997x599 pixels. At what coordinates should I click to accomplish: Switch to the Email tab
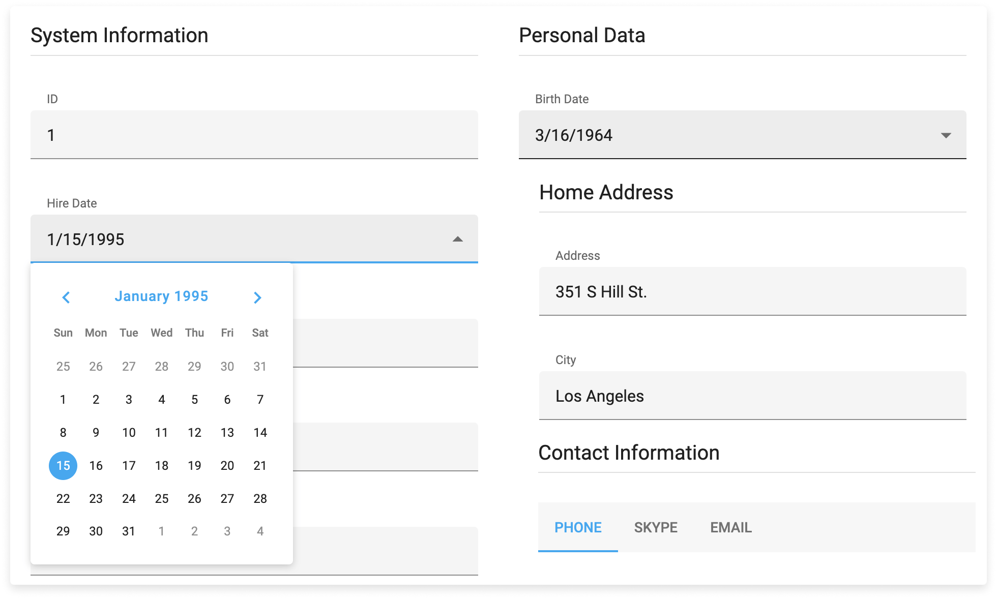coord(730,527)
